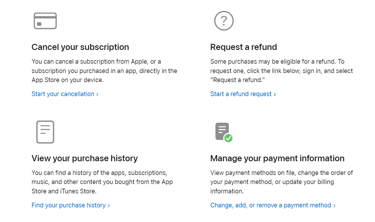Open Change, add, or remove a payment method
Screen dimensions: 375x222
pos(273,205)
